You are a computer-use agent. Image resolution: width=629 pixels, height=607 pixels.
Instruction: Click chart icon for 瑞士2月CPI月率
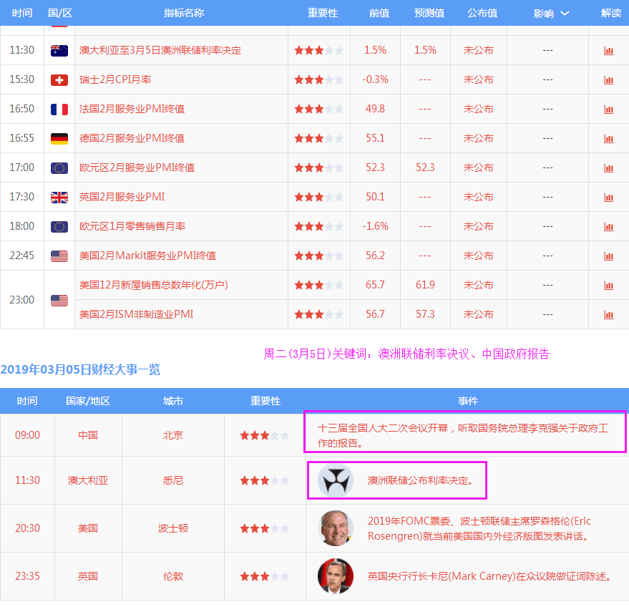click(608, 80)
